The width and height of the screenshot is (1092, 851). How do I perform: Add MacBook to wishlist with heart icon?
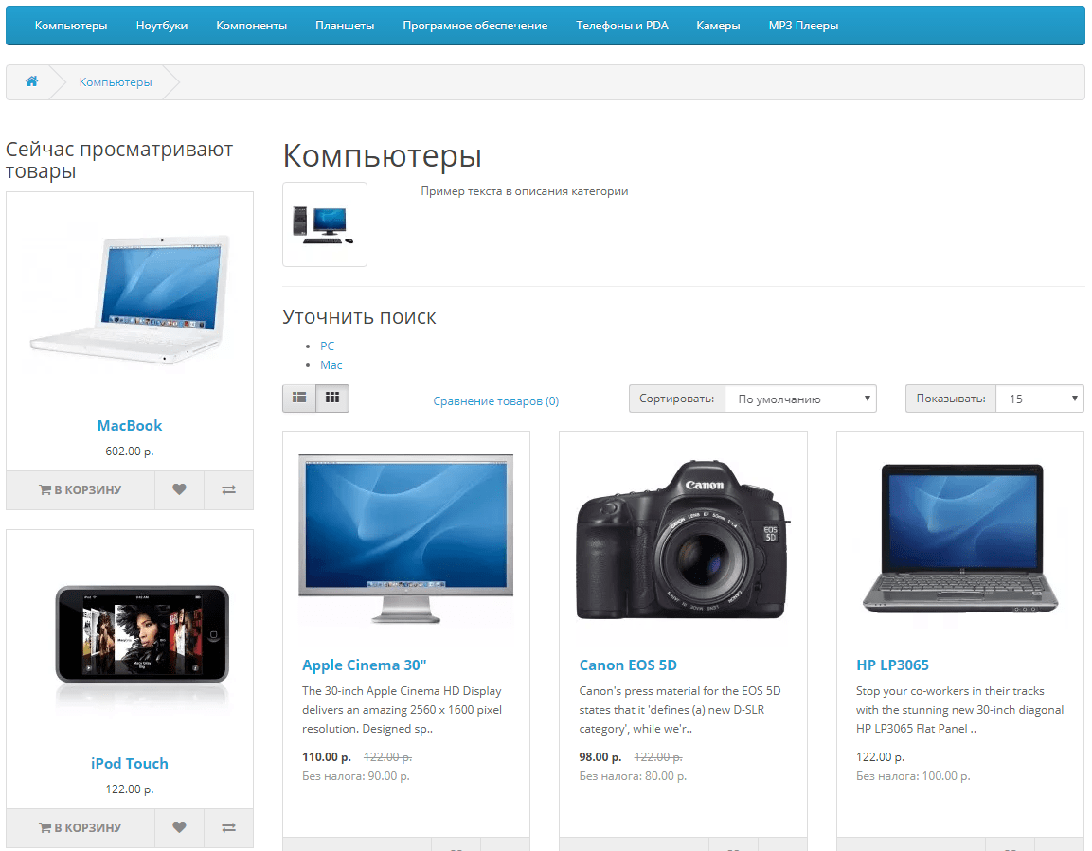(179, 489)
